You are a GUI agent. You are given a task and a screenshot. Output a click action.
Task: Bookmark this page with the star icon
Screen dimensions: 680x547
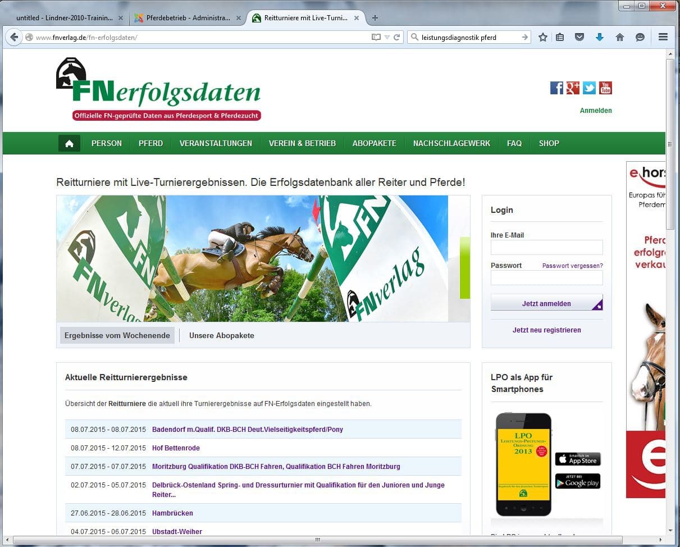(x=543, y=38)
